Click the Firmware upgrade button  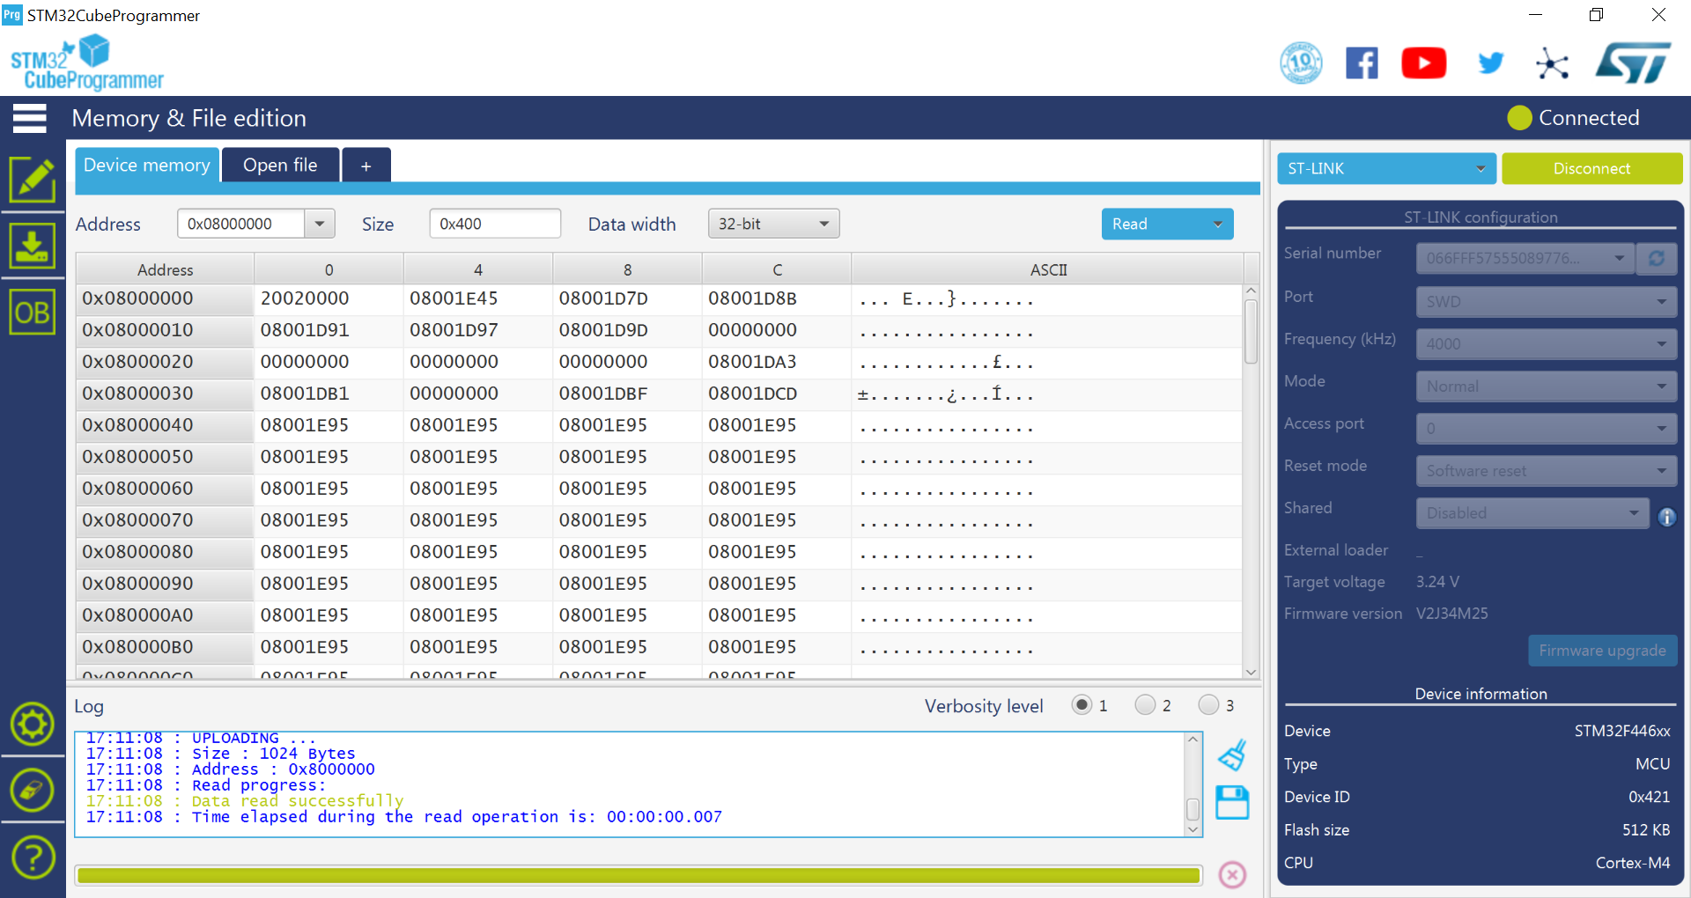click(x=1602, y=651)
